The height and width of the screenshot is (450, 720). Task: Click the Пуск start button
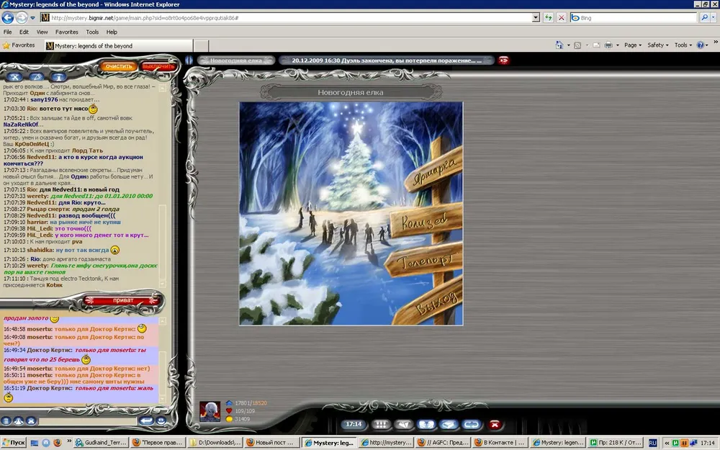tap(13, 443)
